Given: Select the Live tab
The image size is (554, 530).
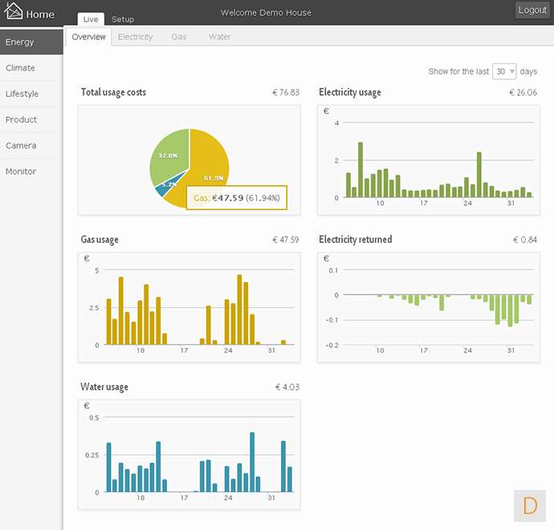Looking at the screenshot, I should tap(91, 19).
